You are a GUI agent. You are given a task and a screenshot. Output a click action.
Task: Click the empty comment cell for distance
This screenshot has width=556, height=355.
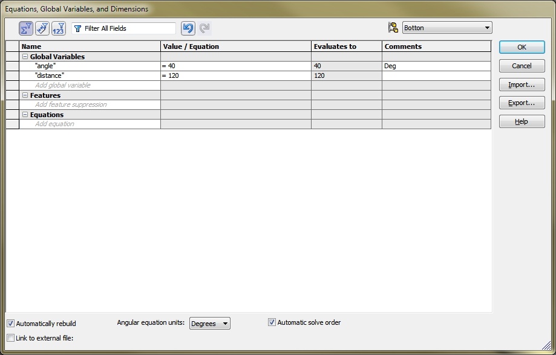tap(436, 75)
